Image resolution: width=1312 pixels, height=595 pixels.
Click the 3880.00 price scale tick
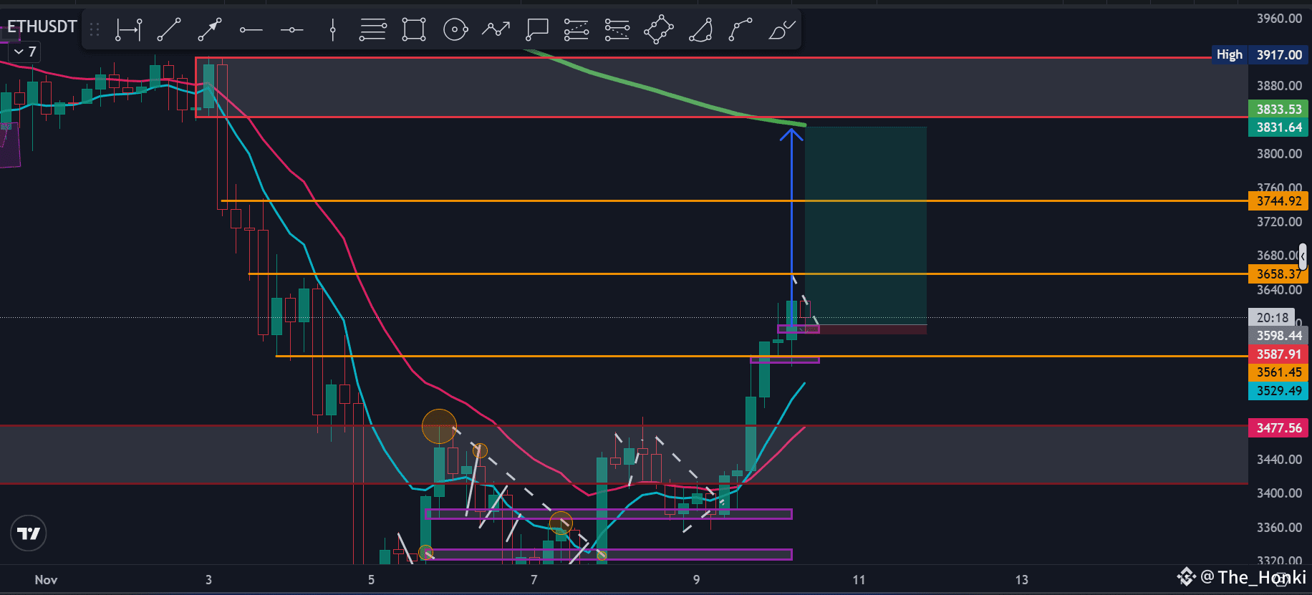1279,86
